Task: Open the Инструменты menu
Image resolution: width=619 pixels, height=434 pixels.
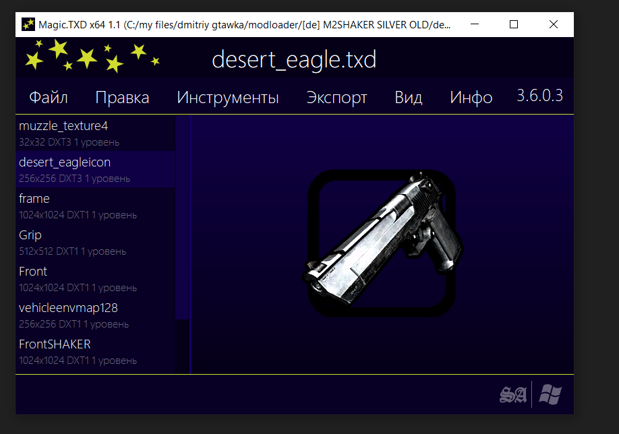Action: 227,97
